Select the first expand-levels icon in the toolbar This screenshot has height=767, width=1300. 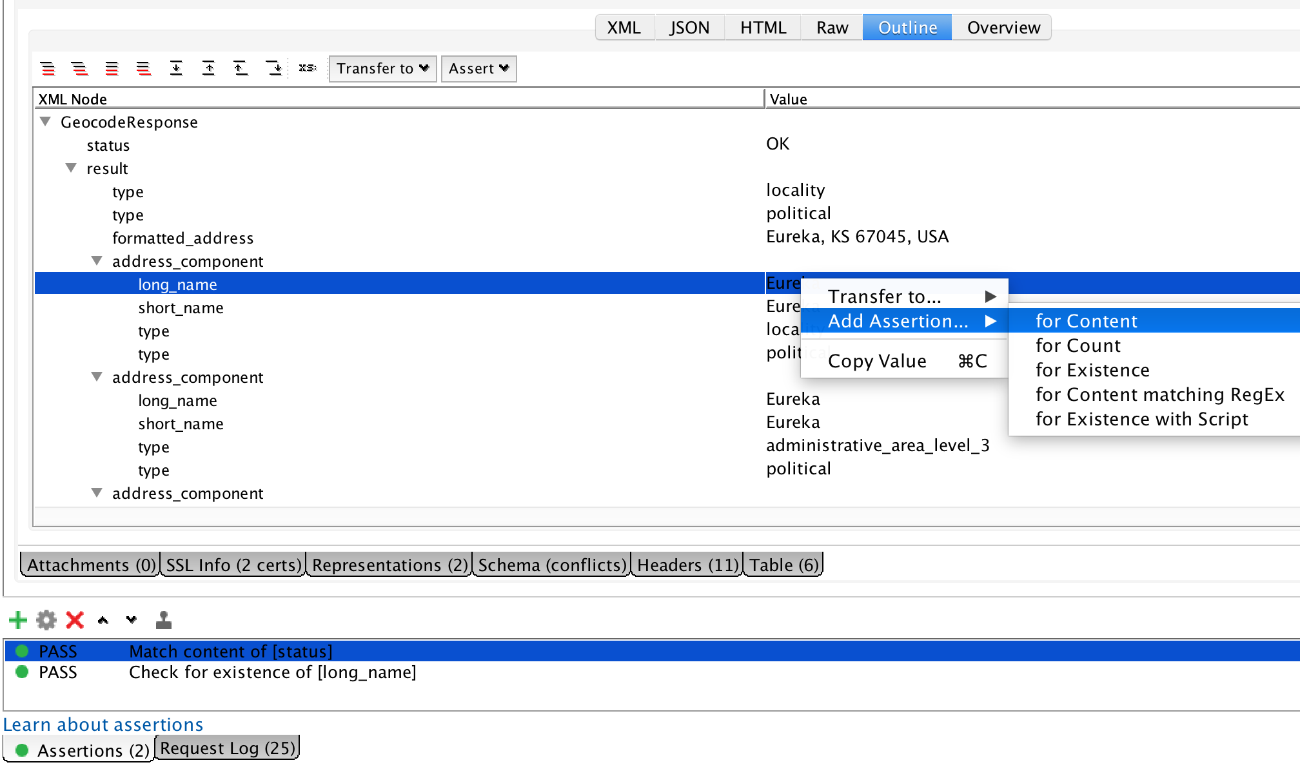coord(48,68)
